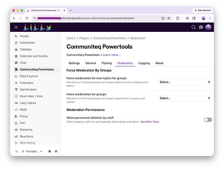The width and height of the screenshot is (224, 169).
Task: Open the Foundation theme dropdown
Action: [32, 151]
